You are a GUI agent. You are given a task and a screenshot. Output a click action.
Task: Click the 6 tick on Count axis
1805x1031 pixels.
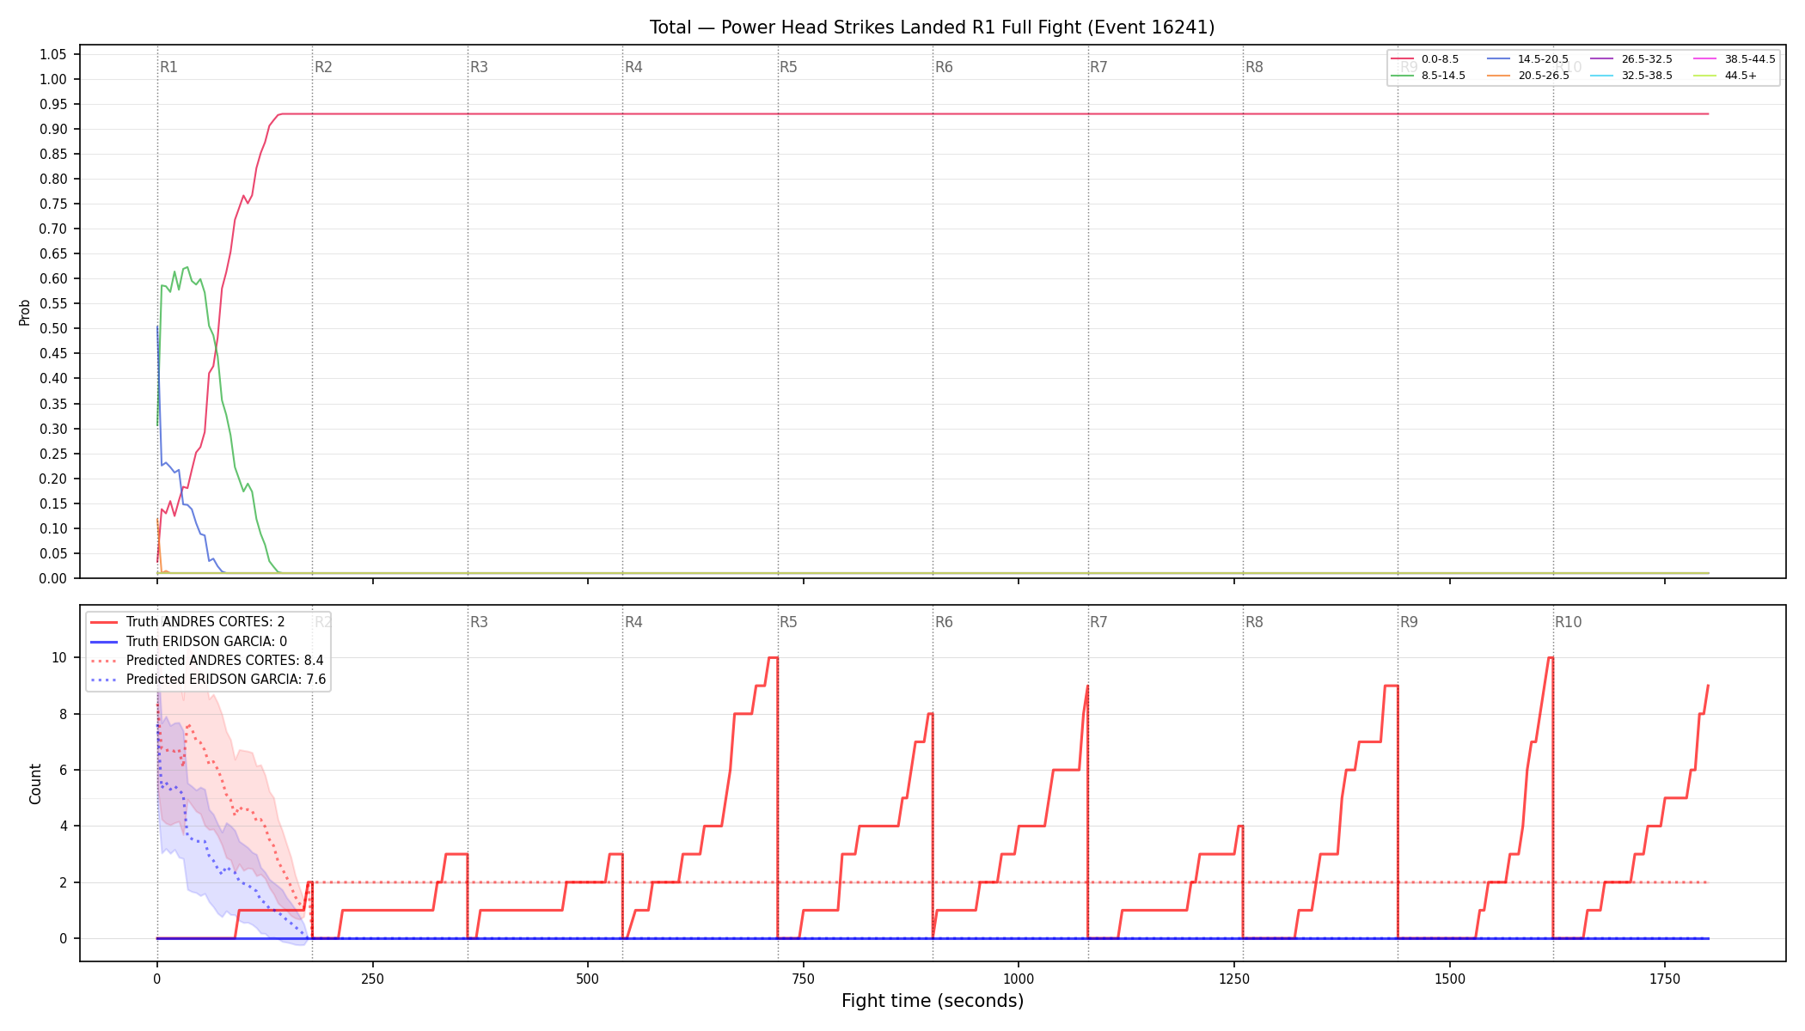tap(63, 770)
